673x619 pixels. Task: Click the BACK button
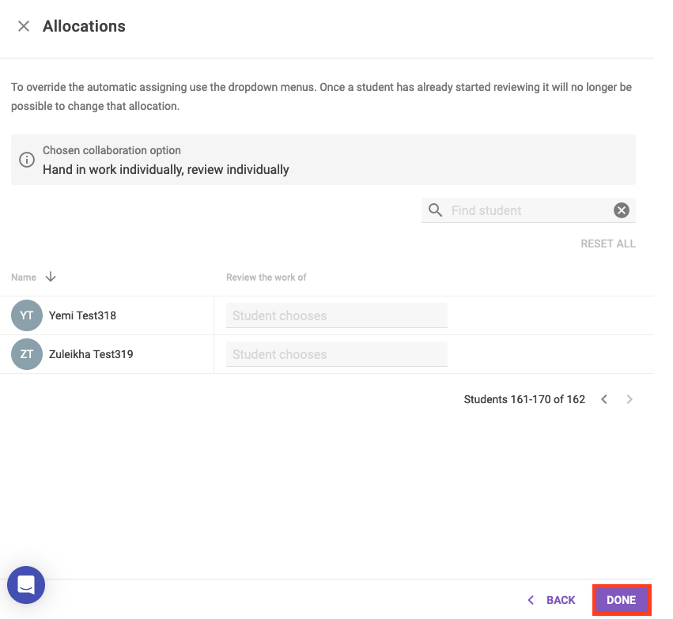pyautogui.click(x=552, y=600)
